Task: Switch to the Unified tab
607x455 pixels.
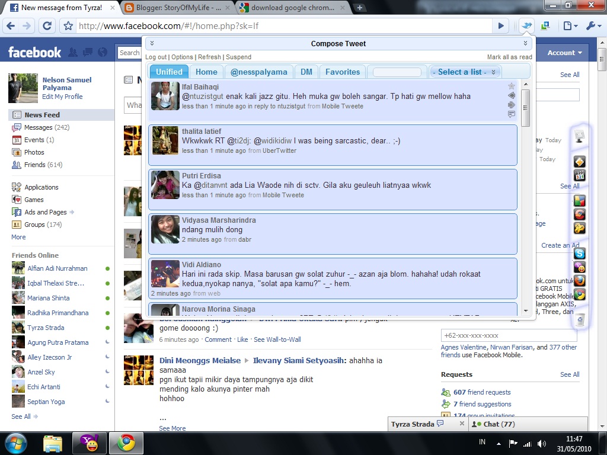Action: [x=169, y=72]
